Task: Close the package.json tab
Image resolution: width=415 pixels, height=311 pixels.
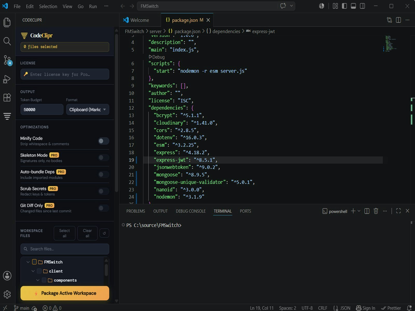Action: click(208, 20)
